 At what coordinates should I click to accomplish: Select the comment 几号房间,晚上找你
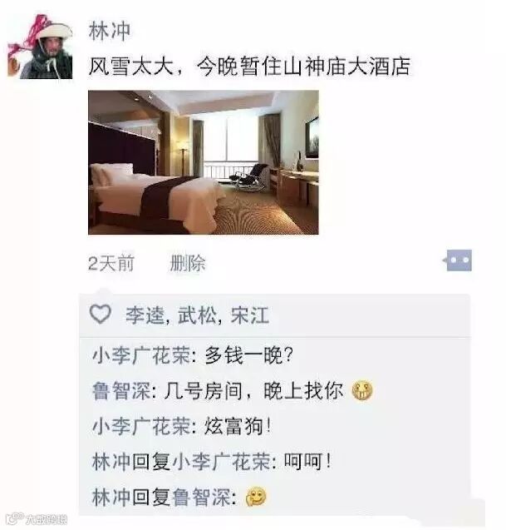253,391
